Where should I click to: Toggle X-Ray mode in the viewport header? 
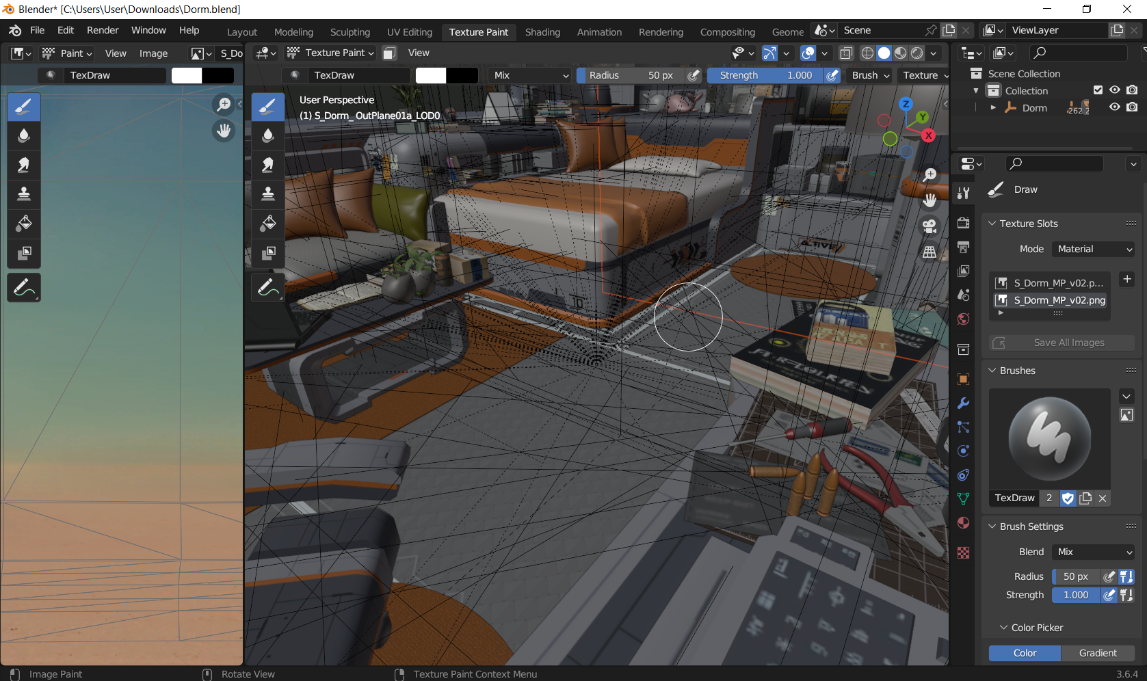(x=846, y=53)
